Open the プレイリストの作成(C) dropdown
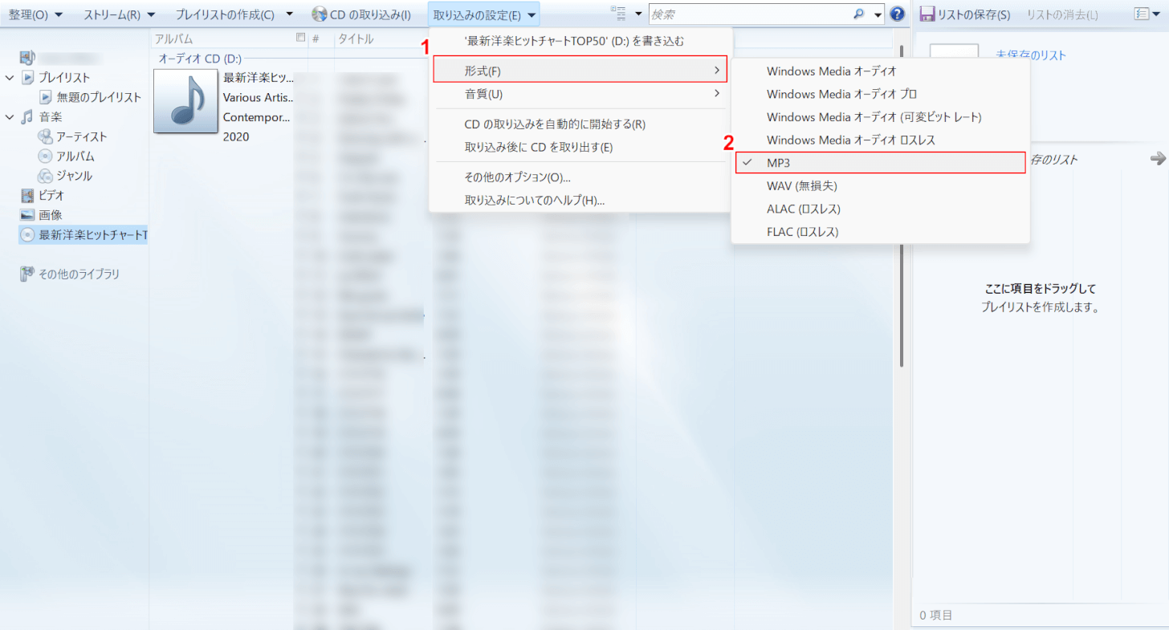 [x=234, y=14]
